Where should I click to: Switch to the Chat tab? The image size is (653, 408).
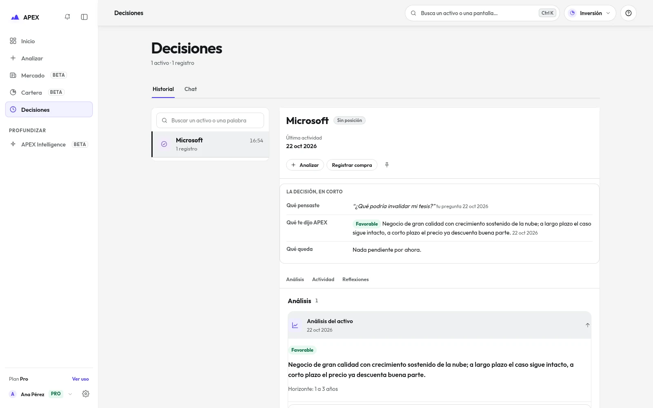191,89
